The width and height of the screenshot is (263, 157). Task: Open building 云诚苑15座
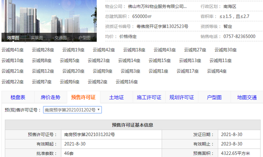pos(160,61)
